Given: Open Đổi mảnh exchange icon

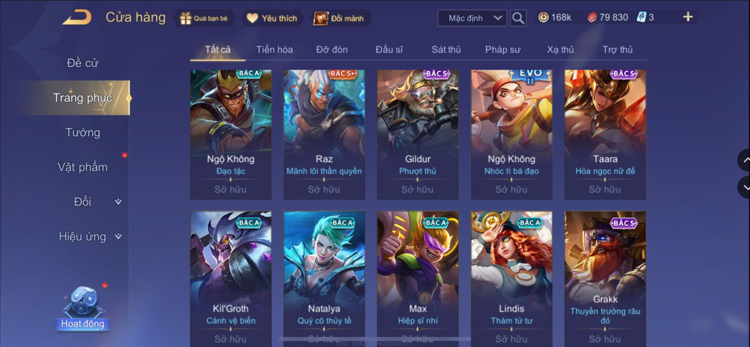Looking at the screenshot, I should tap(320, 18).
